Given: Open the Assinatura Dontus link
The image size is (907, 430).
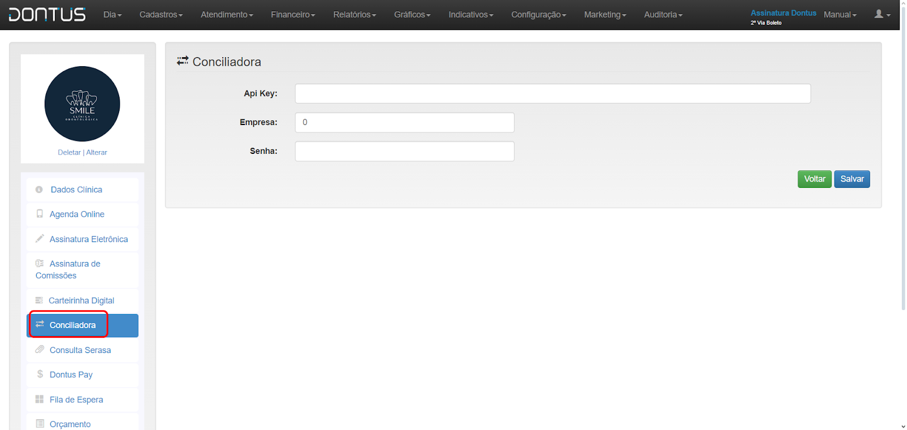Looking at the screenshot, I should coord(783,12).
